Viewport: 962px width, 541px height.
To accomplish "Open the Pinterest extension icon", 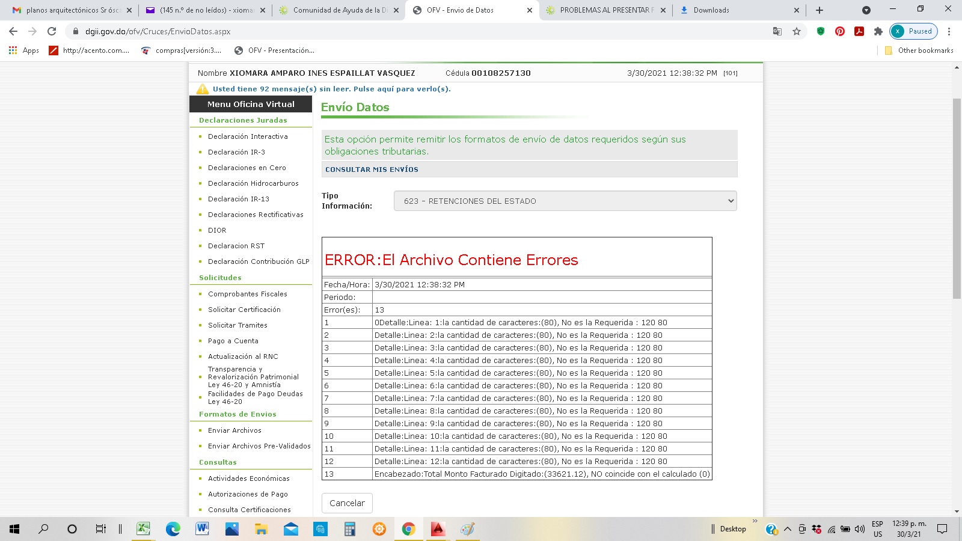I will tap(840, 31).
